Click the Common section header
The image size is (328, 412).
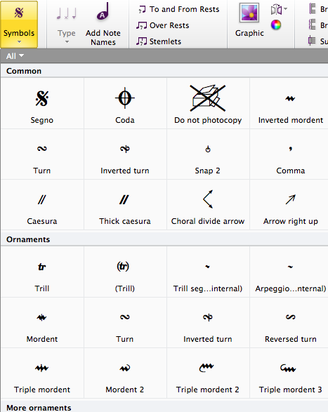click(164, 71)
